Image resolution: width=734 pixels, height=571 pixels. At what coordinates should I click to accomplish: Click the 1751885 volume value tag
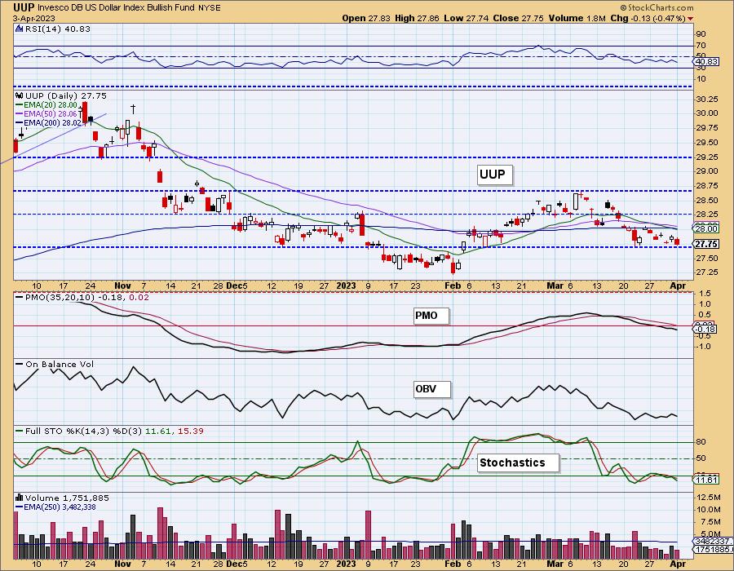click(x=714, y=549)
